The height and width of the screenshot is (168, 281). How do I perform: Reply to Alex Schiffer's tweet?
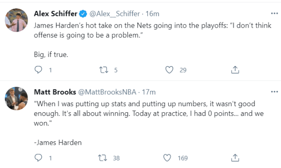(38, 70)
